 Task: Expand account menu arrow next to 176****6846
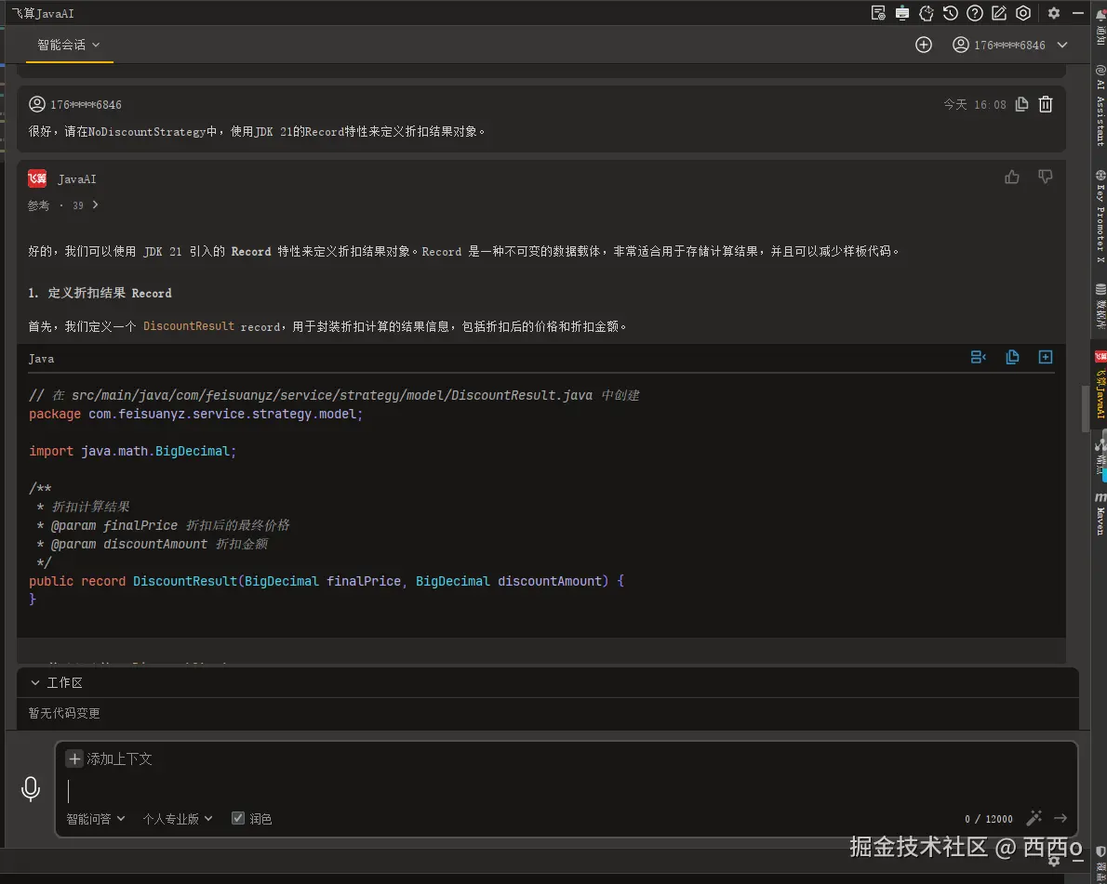click(1061, 45)
